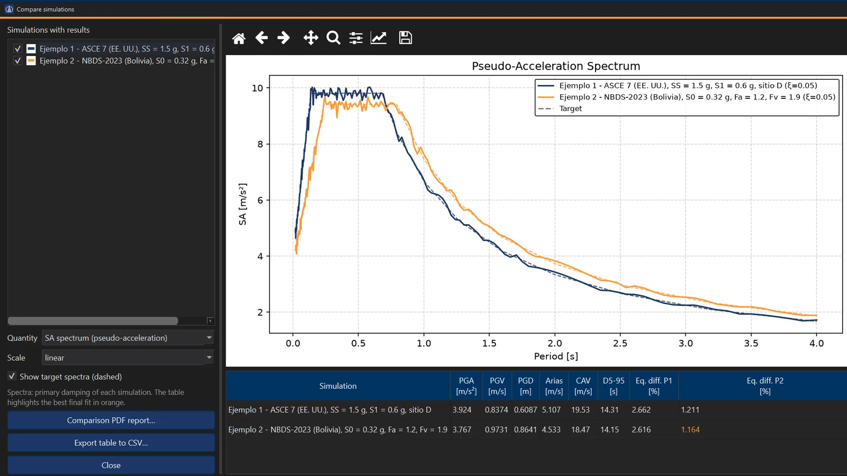Uncheck Ejemplo 2 - NBDS-2023 simulation

[x=17, y=61]
